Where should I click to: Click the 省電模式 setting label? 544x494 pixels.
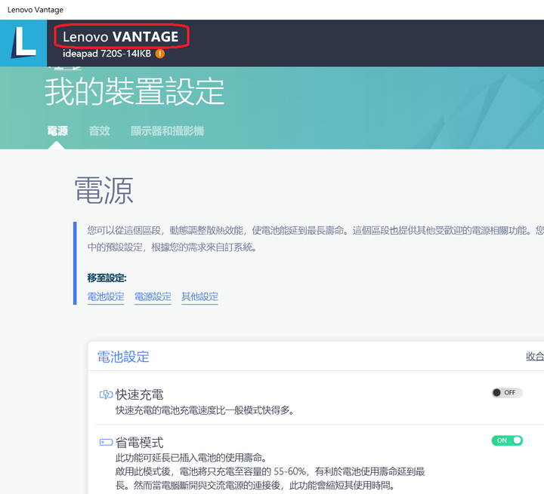140,443
